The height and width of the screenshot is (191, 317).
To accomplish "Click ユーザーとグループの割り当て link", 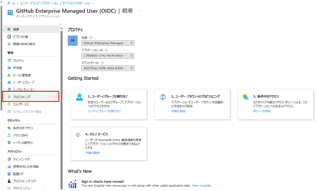I will (104, 111).
